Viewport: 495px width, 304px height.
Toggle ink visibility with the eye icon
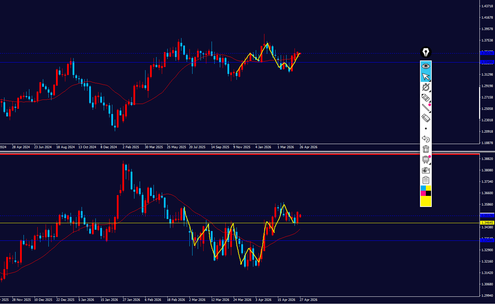426,66
